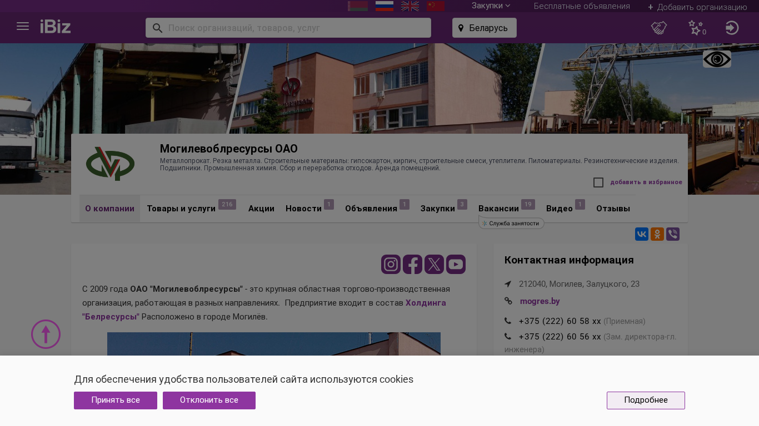Viewport: 759px width, 426px height.
Task: Click the login arrow icon
Action: point(732,28)
